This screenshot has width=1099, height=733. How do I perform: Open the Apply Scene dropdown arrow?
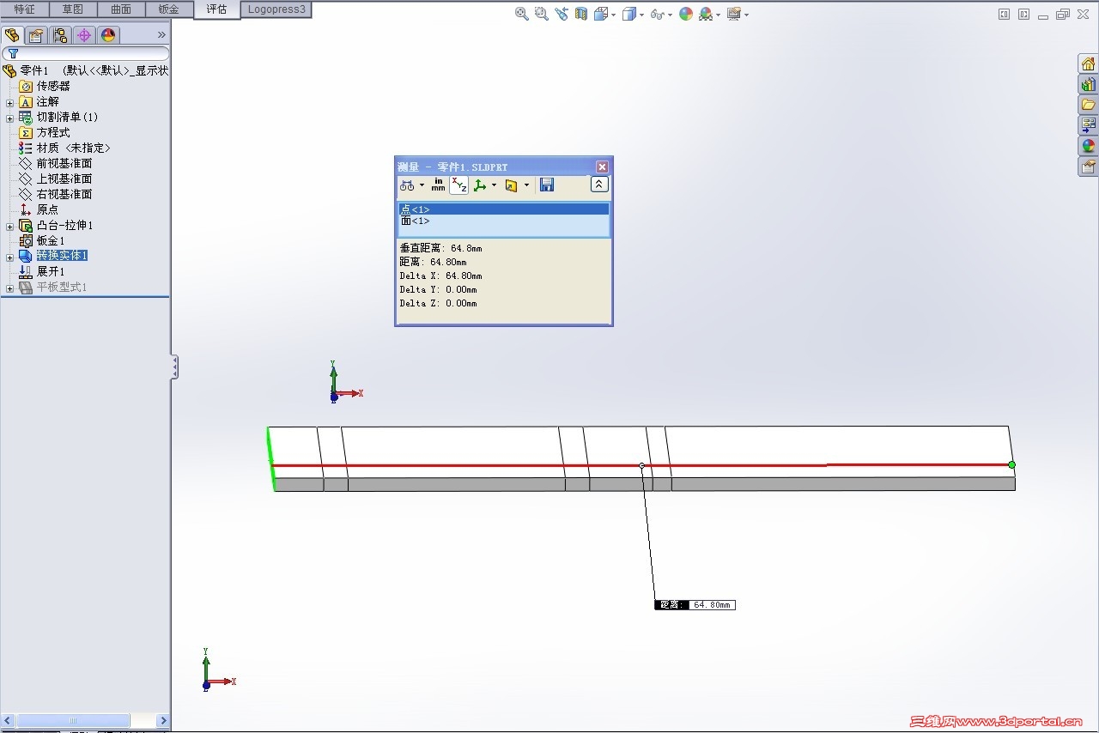(x=718, y=15)
